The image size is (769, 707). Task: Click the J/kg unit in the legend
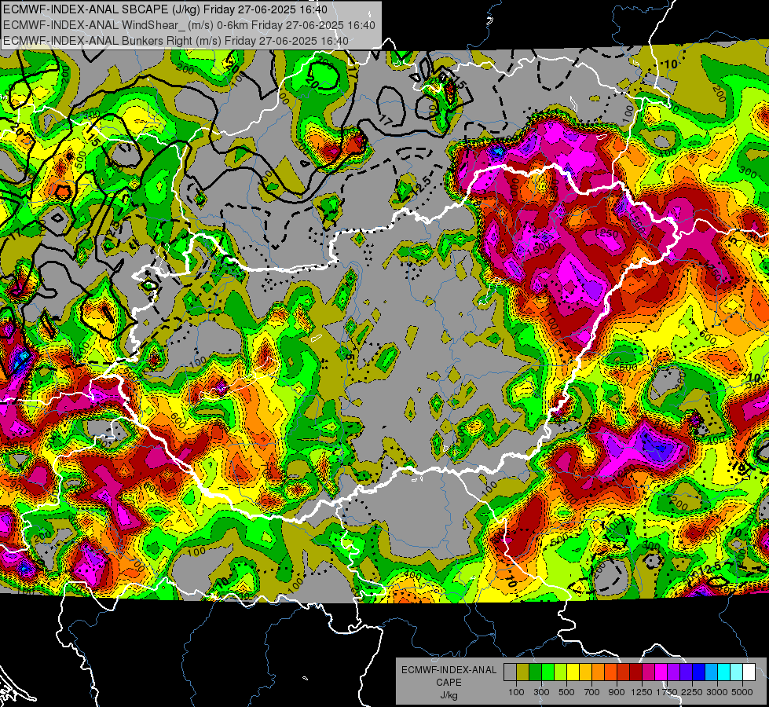(x=449, y=695)
